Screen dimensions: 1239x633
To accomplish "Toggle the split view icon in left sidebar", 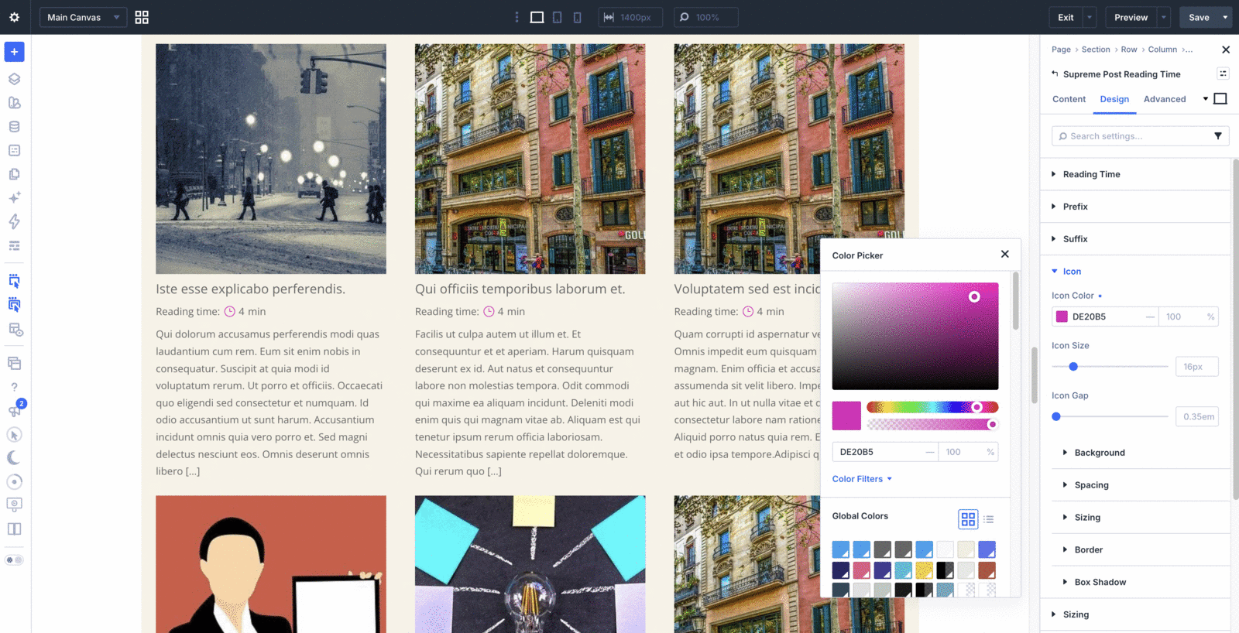I will (x=14, y=529).
